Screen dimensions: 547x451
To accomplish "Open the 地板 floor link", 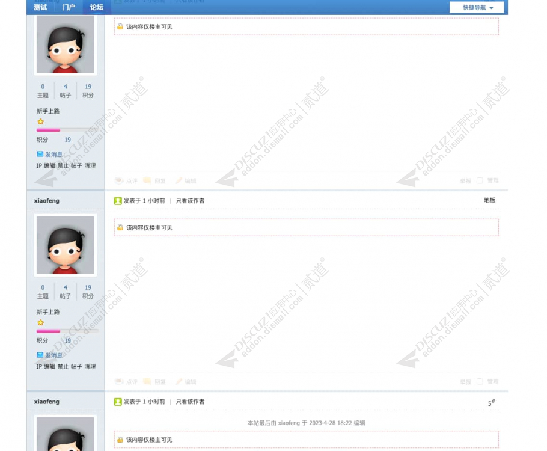I will [x=489, y=200].
